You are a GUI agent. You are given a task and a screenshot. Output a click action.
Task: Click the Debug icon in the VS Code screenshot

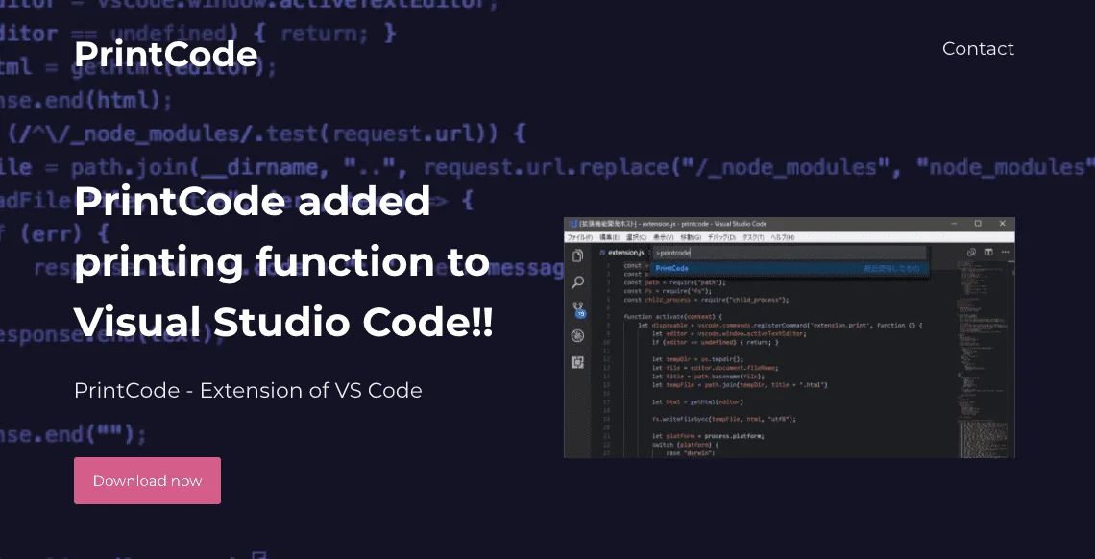coord(577,335)
